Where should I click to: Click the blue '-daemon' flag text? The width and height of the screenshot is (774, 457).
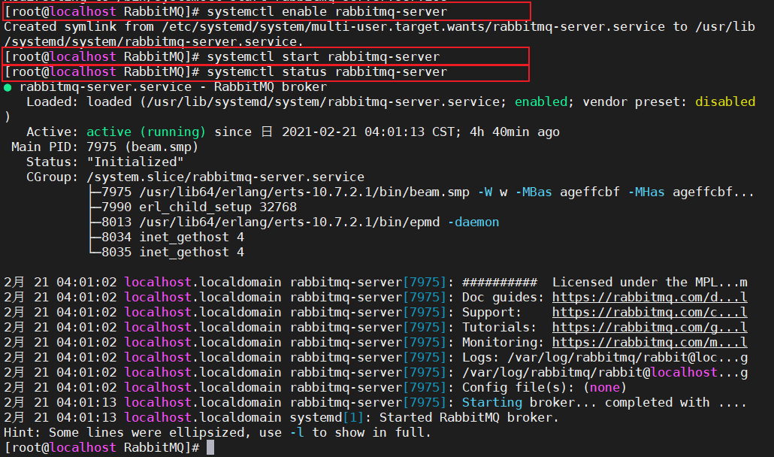[x=473, y=222]
